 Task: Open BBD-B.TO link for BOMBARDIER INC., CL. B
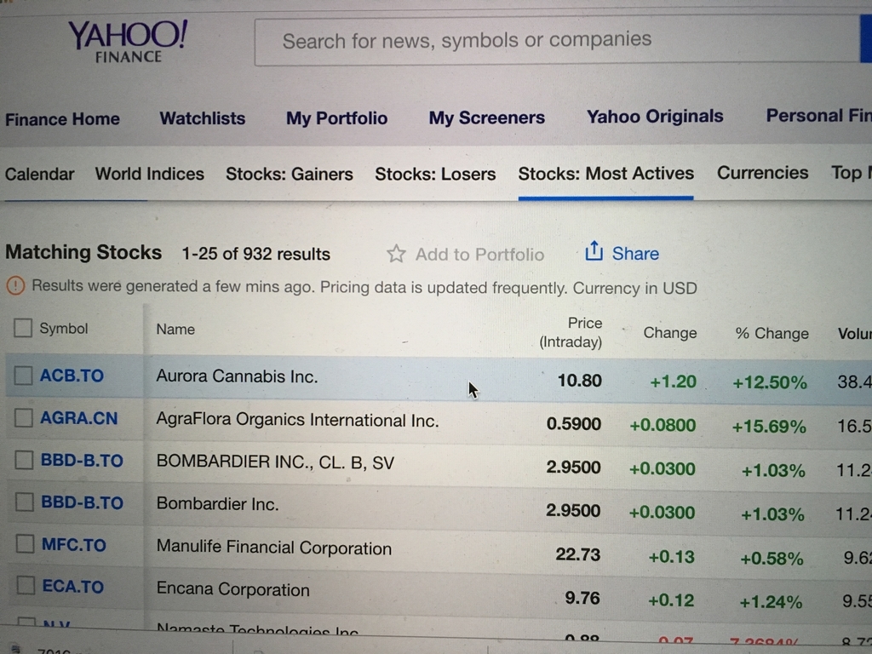[x=82, y=461]
